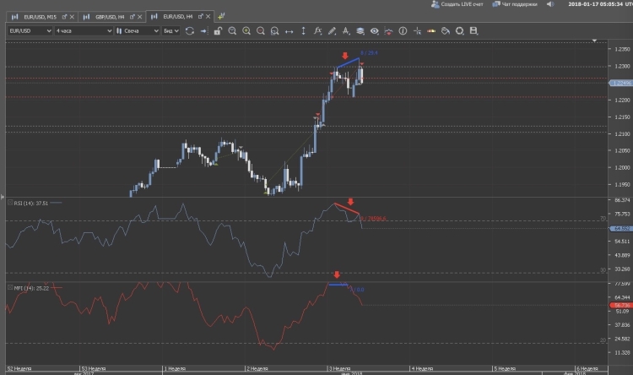Click the vertical stretch arrows icon
The image size is (633, 375).
(304, 30)
